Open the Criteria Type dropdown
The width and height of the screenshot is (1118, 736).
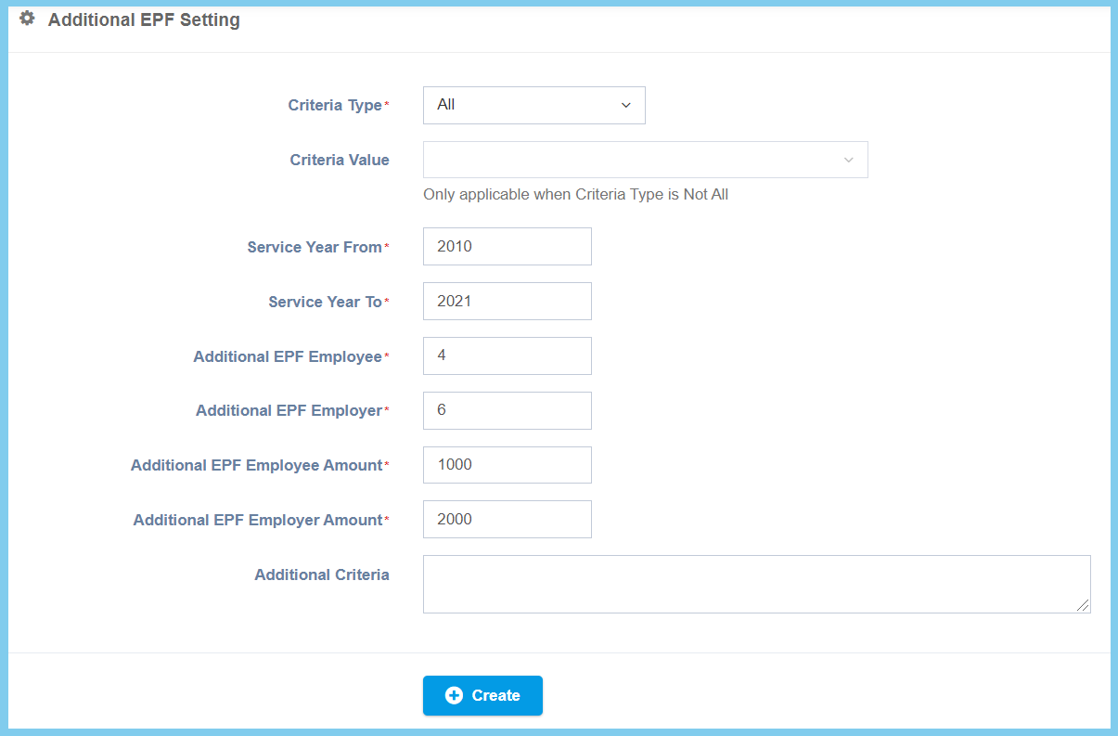coord(533,105)
